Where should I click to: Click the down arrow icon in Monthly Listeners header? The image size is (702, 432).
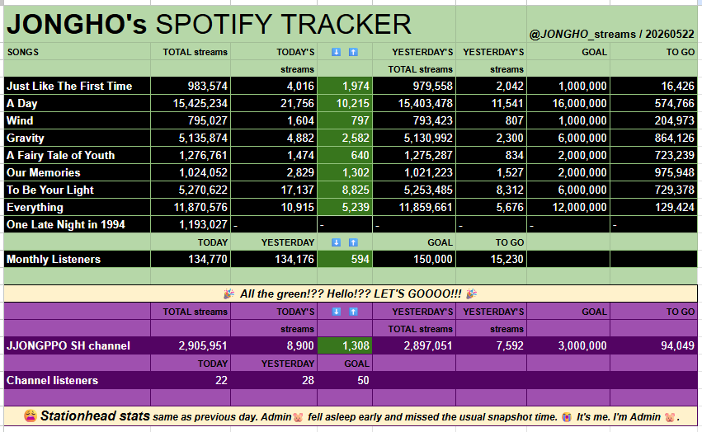(336, 242)
